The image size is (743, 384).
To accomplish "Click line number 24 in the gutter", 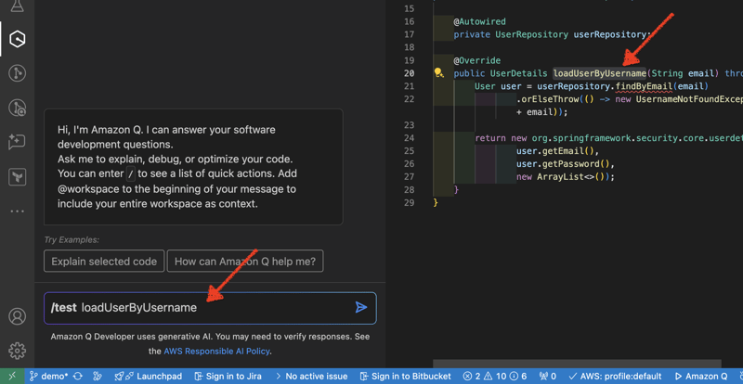I will point(409,138).
